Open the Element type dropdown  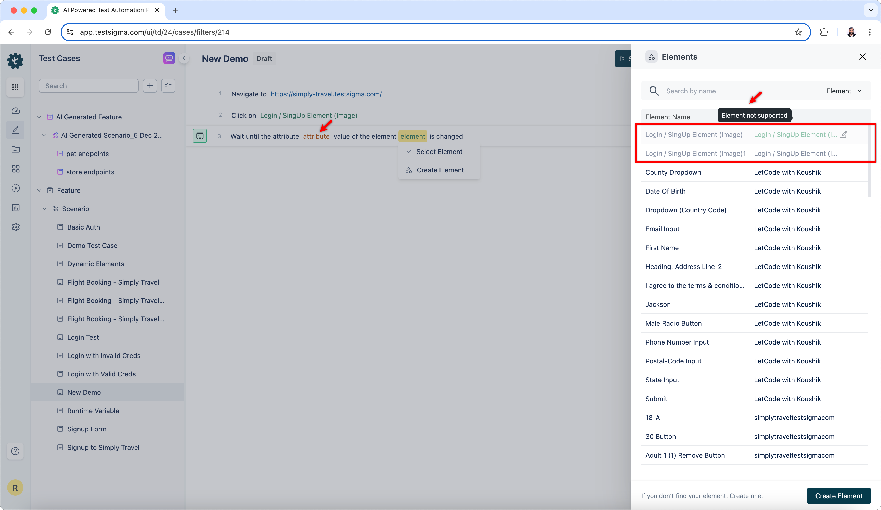[844, 91]
